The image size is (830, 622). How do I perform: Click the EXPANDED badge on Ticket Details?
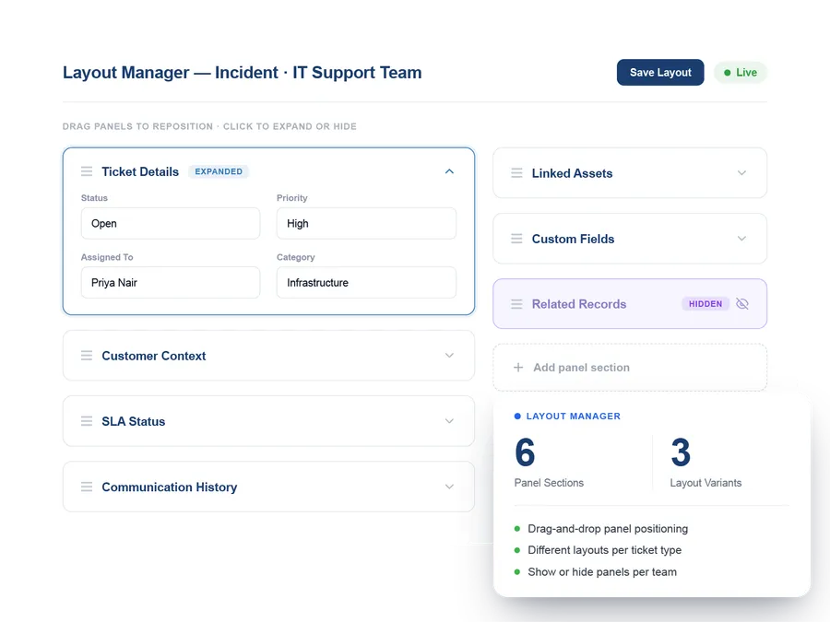pyautogui.click(x=219, y=171)
